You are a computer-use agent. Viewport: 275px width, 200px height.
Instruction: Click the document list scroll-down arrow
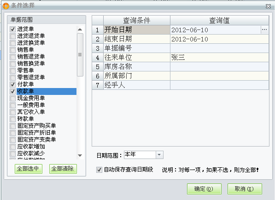[80, 155]
